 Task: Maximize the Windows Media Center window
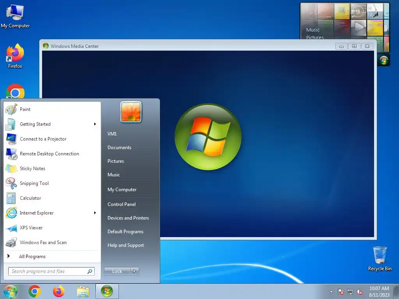click(x=354, y=46)
